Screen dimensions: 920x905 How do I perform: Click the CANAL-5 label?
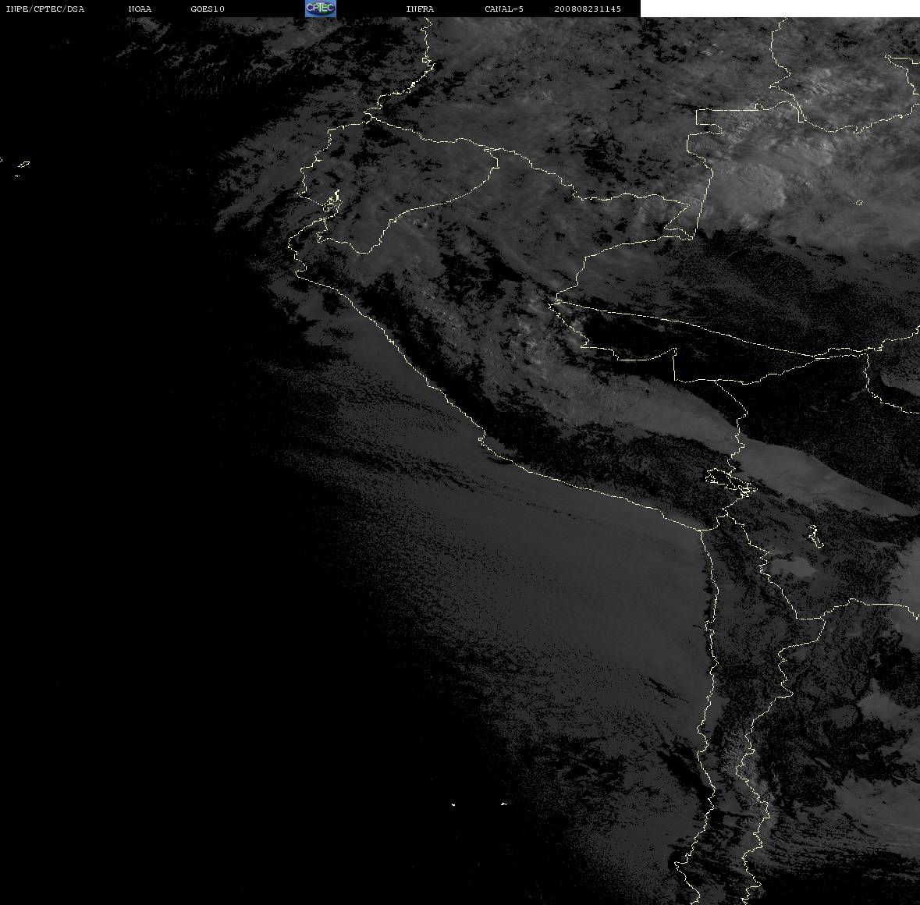tap(504, 9)
